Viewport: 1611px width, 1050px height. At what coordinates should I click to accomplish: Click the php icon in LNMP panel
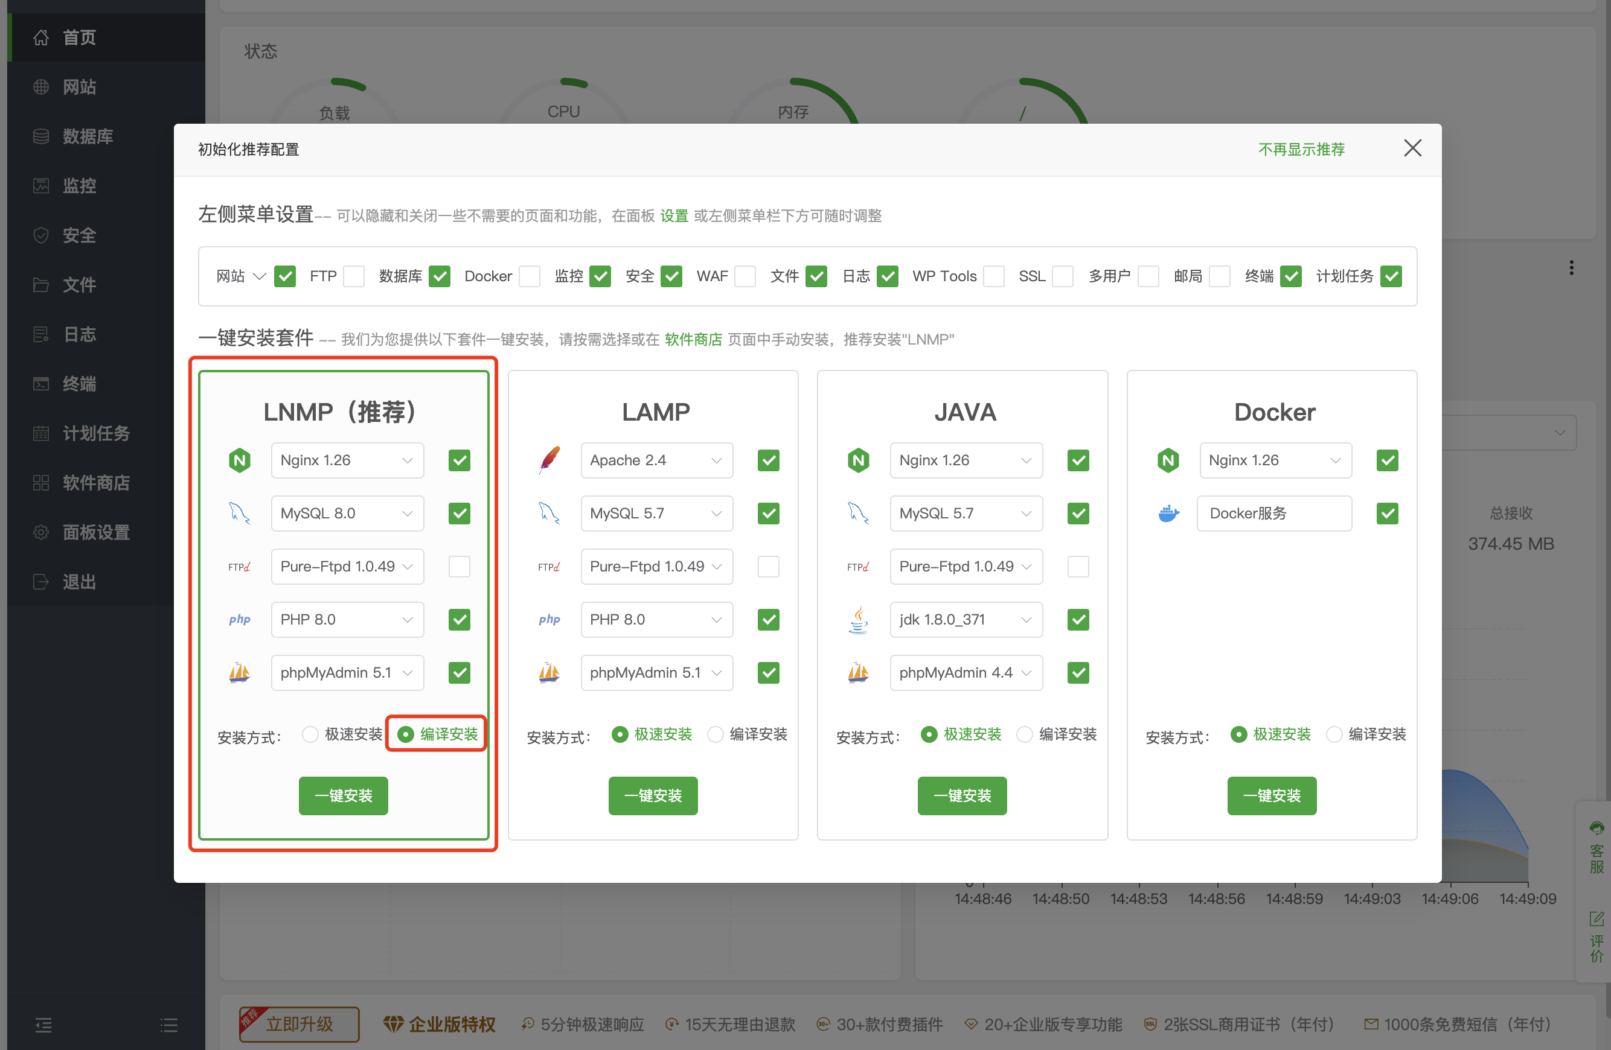point(240,620)
